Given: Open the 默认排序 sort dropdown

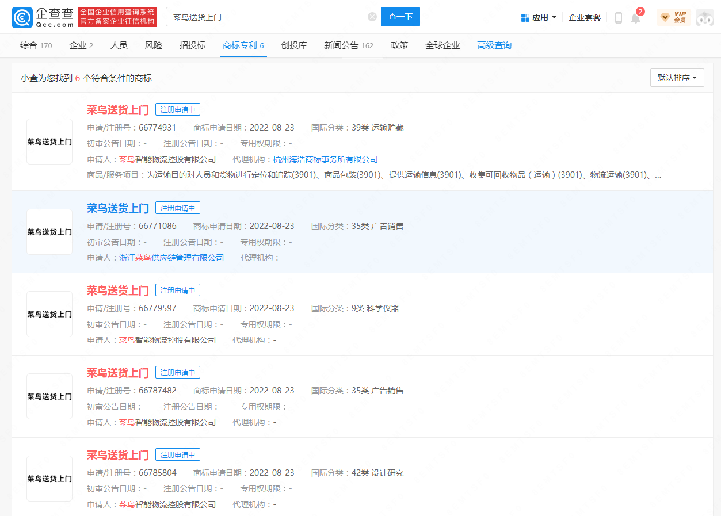Looking at the screenshot, I should point(677,78).
